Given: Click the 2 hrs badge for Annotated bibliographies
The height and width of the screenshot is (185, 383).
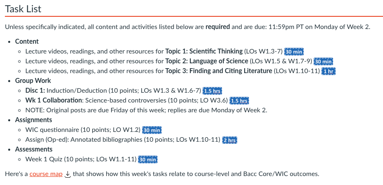Looking at the screenshot, I should point(229,140).
